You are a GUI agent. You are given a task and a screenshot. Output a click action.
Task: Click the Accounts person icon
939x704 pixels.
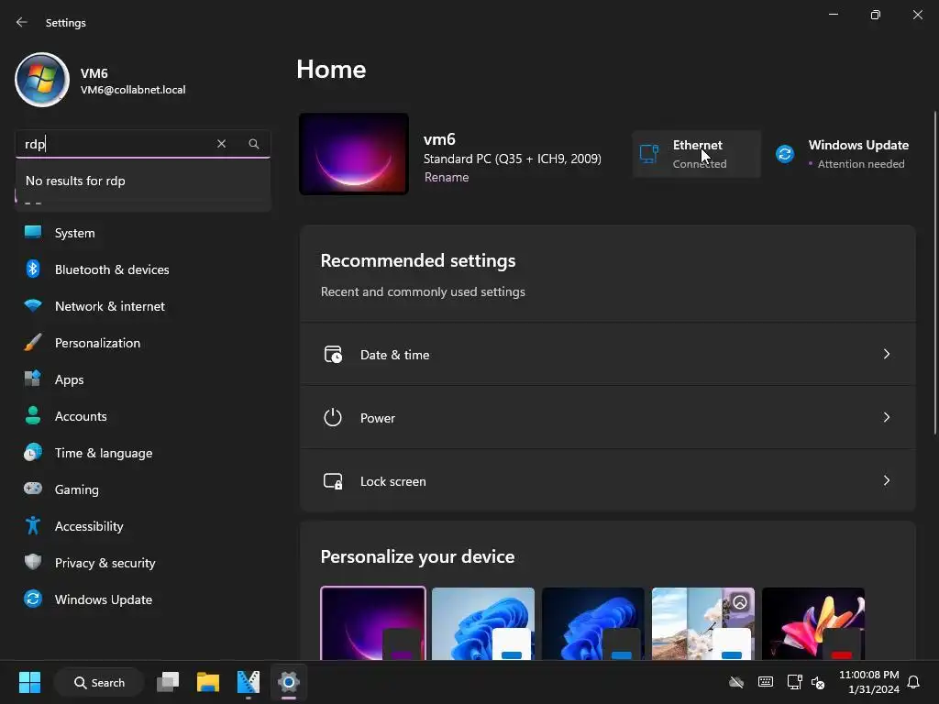pyautogui.click(x=33, y=415)
